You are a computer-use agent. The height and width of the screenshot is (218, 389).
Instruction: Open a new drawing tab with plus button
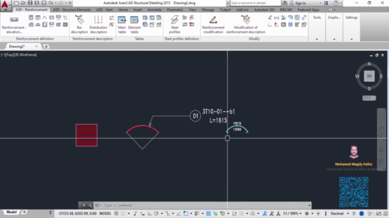coord(46,47)
